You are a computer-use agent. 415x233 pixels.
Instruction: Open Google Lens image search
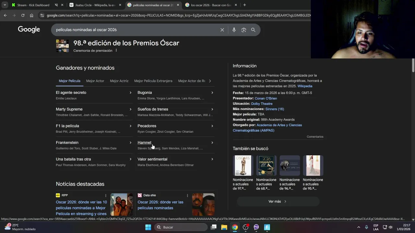point(244,30)
